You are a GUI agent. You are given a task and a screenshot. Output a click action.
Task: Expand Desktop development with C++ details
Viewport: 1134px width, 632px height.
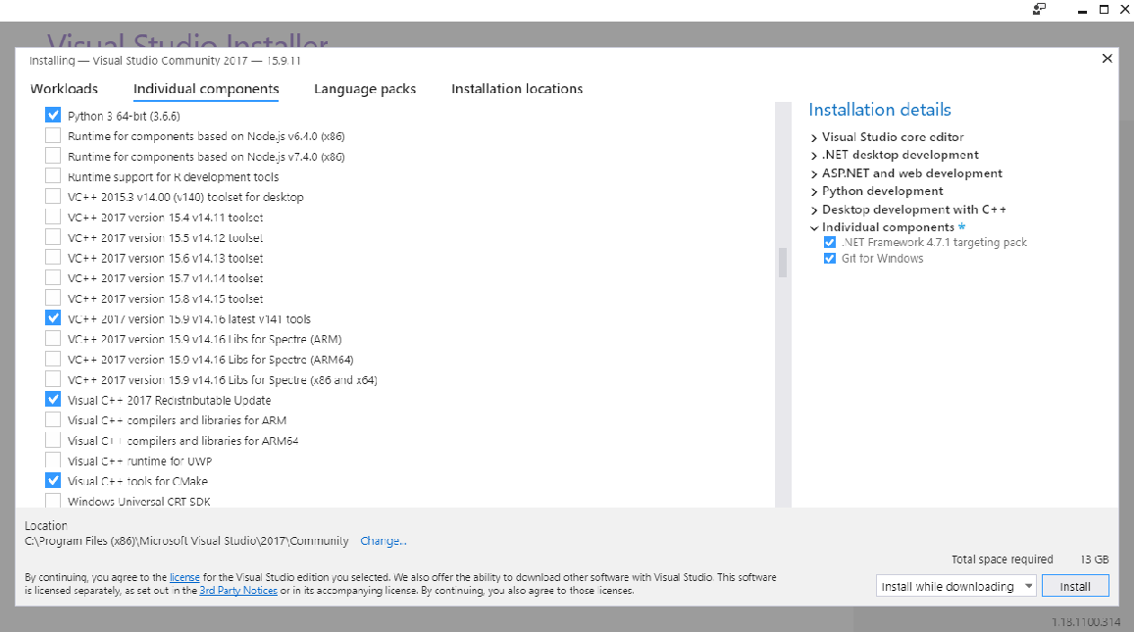[814, 210]
